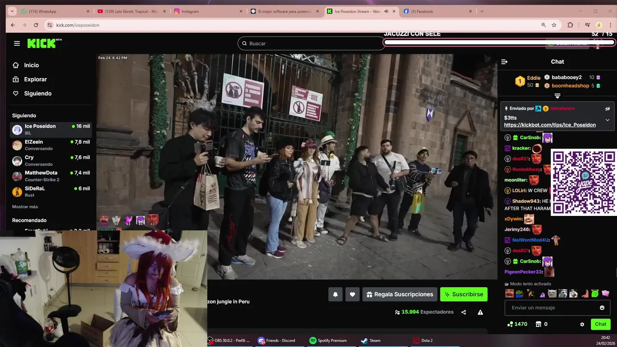The image size is (617, 347).
Task: Select the Pepe frog rose emote
Action: tap(520, 294)
